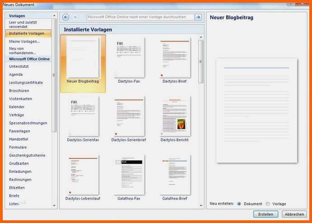Select the Neuer Blogbeitrag template thumbnail
The image size is (312, 223).
[82, 58]
